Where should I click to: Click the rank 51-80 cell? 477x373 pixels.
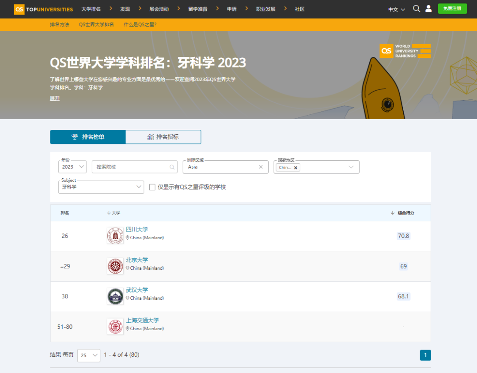[65, 327]
